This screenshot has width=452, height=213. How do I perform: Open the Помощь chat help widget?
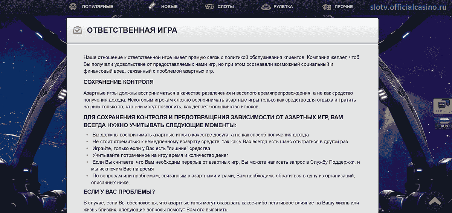pyautogui.click(x=443, y=106)
